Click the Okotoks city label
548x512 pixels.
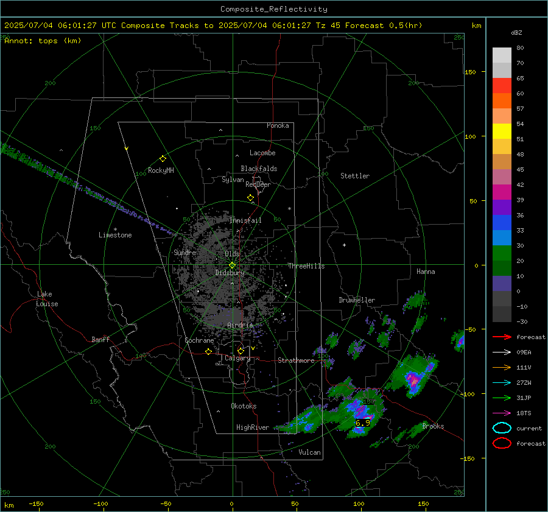coord(244,406)
